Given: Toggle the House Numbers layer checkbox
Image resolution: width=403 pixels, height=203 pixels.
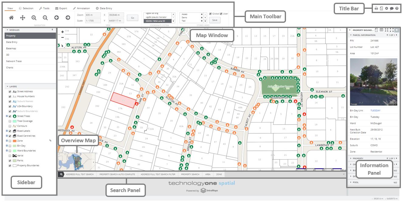Looking at the screenshot, I should pyautogui.click(x=10, y=96).
